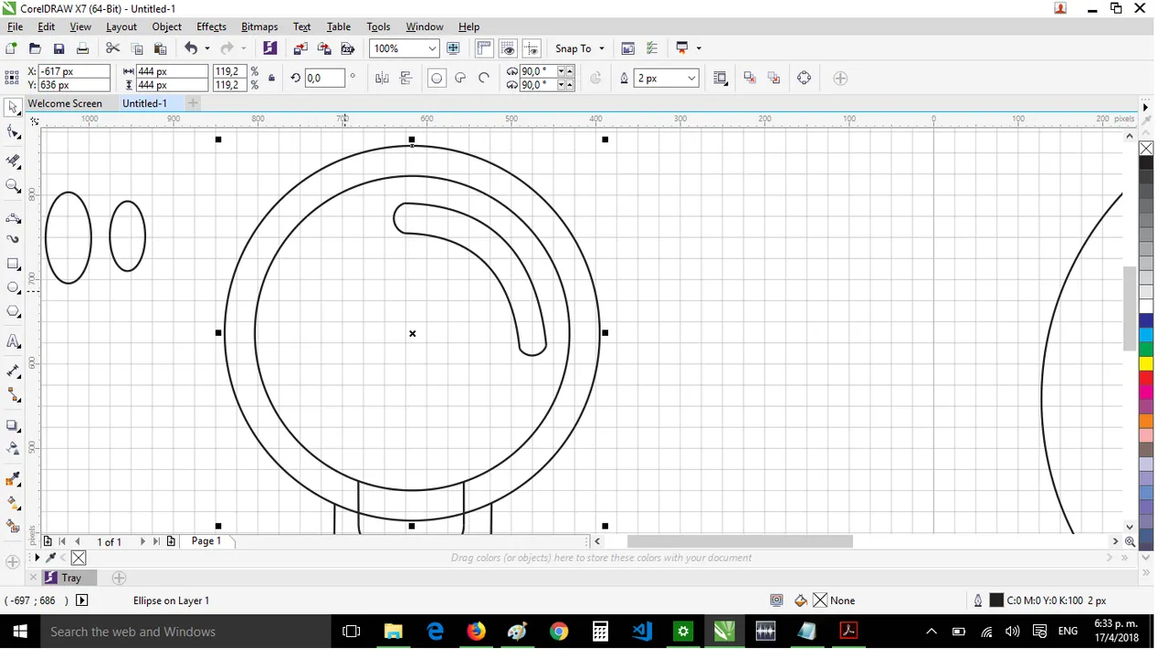Click the rotation angle input field
The image size is (1169, 658).
tap(325, 78)
